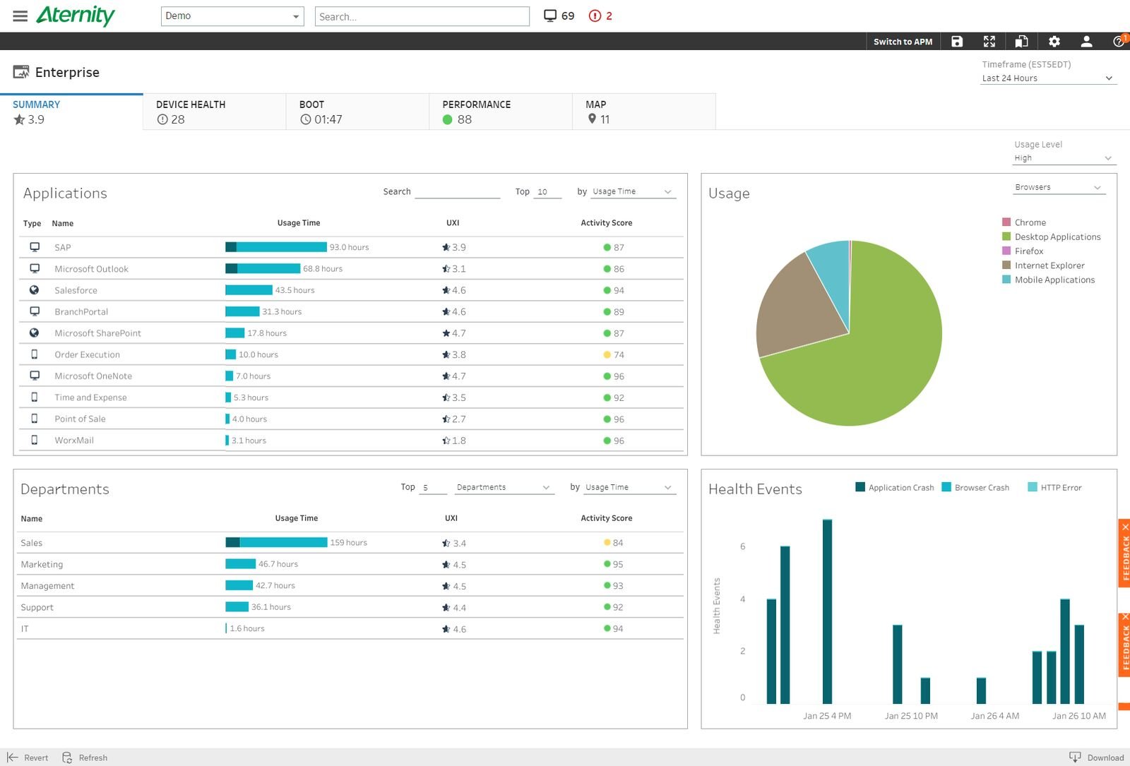Click the Revert button label

click(36, 758)
